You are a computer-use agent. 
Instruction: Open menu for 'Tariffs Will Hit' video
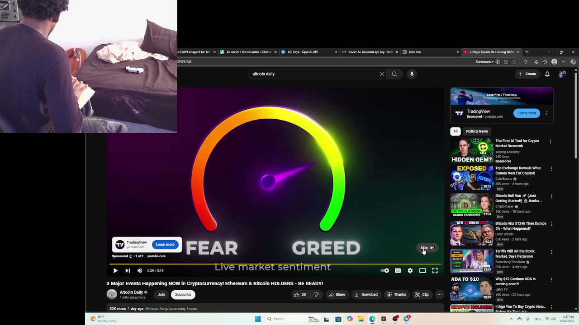click(551, 252)
